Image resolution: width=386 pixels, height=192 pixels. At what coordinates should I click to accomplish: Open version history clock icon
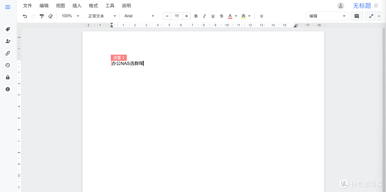[8, 65]
